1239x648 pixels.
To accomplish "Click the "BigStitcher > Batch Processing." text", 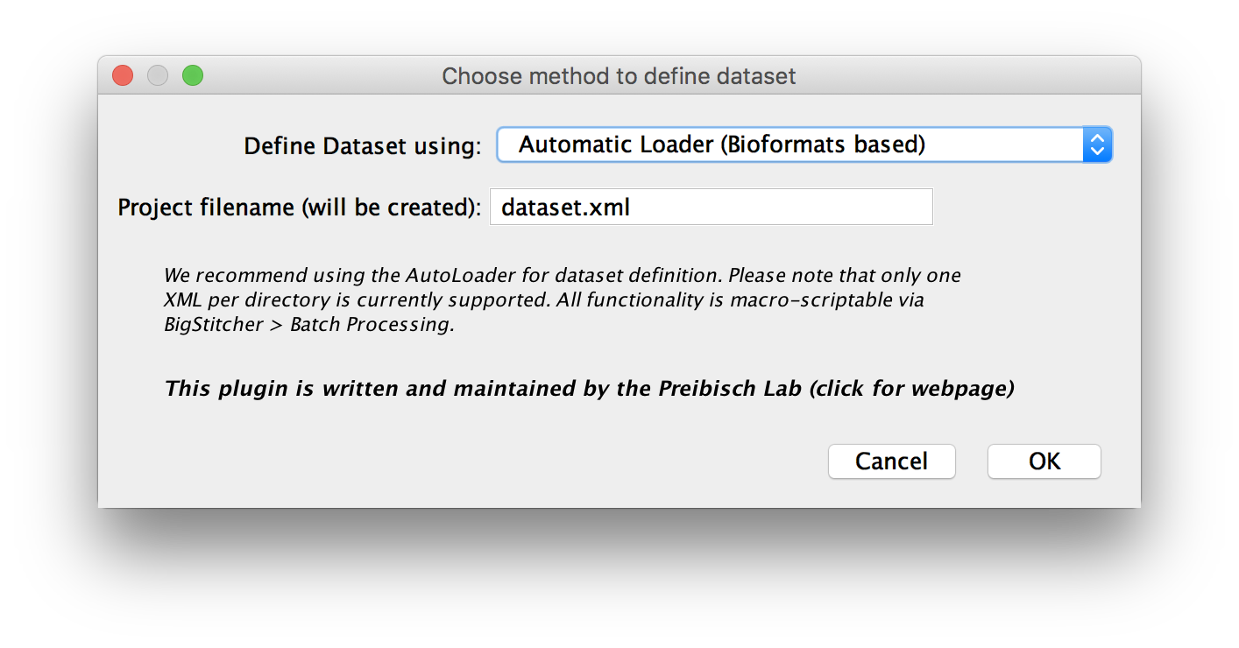I will pos(308,325).
